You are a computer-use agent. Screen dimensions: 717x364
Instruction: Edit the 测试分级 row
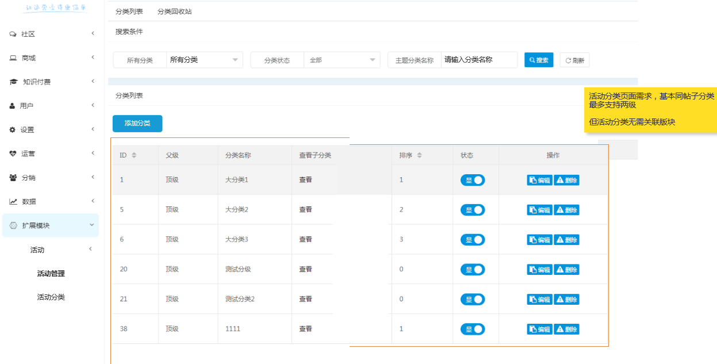(x=540, y=270)
